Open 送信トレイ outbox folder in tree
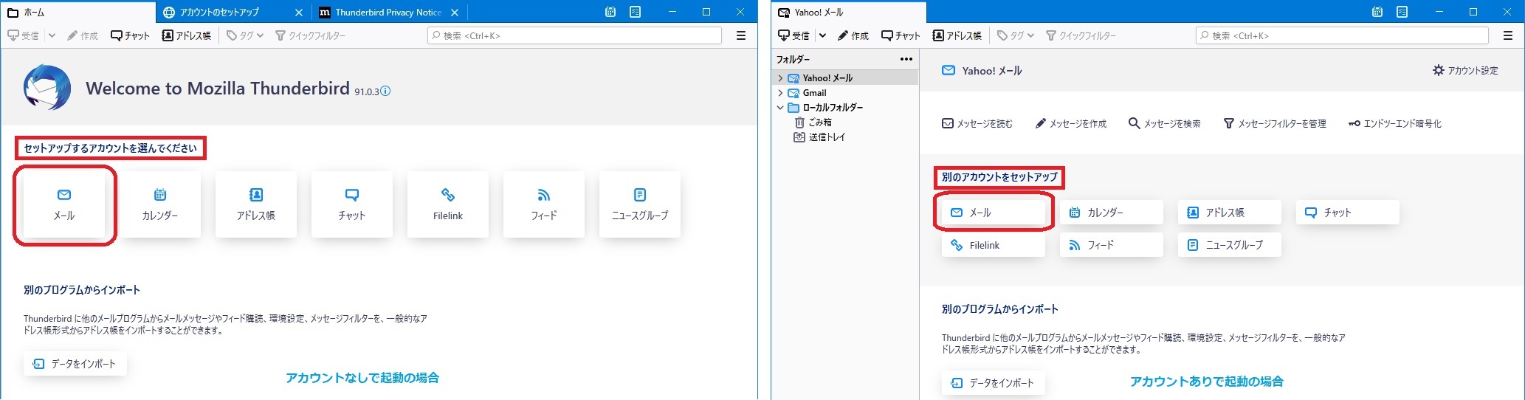The width and height of the screenshot is (1525, 400). tap(826, 137)
